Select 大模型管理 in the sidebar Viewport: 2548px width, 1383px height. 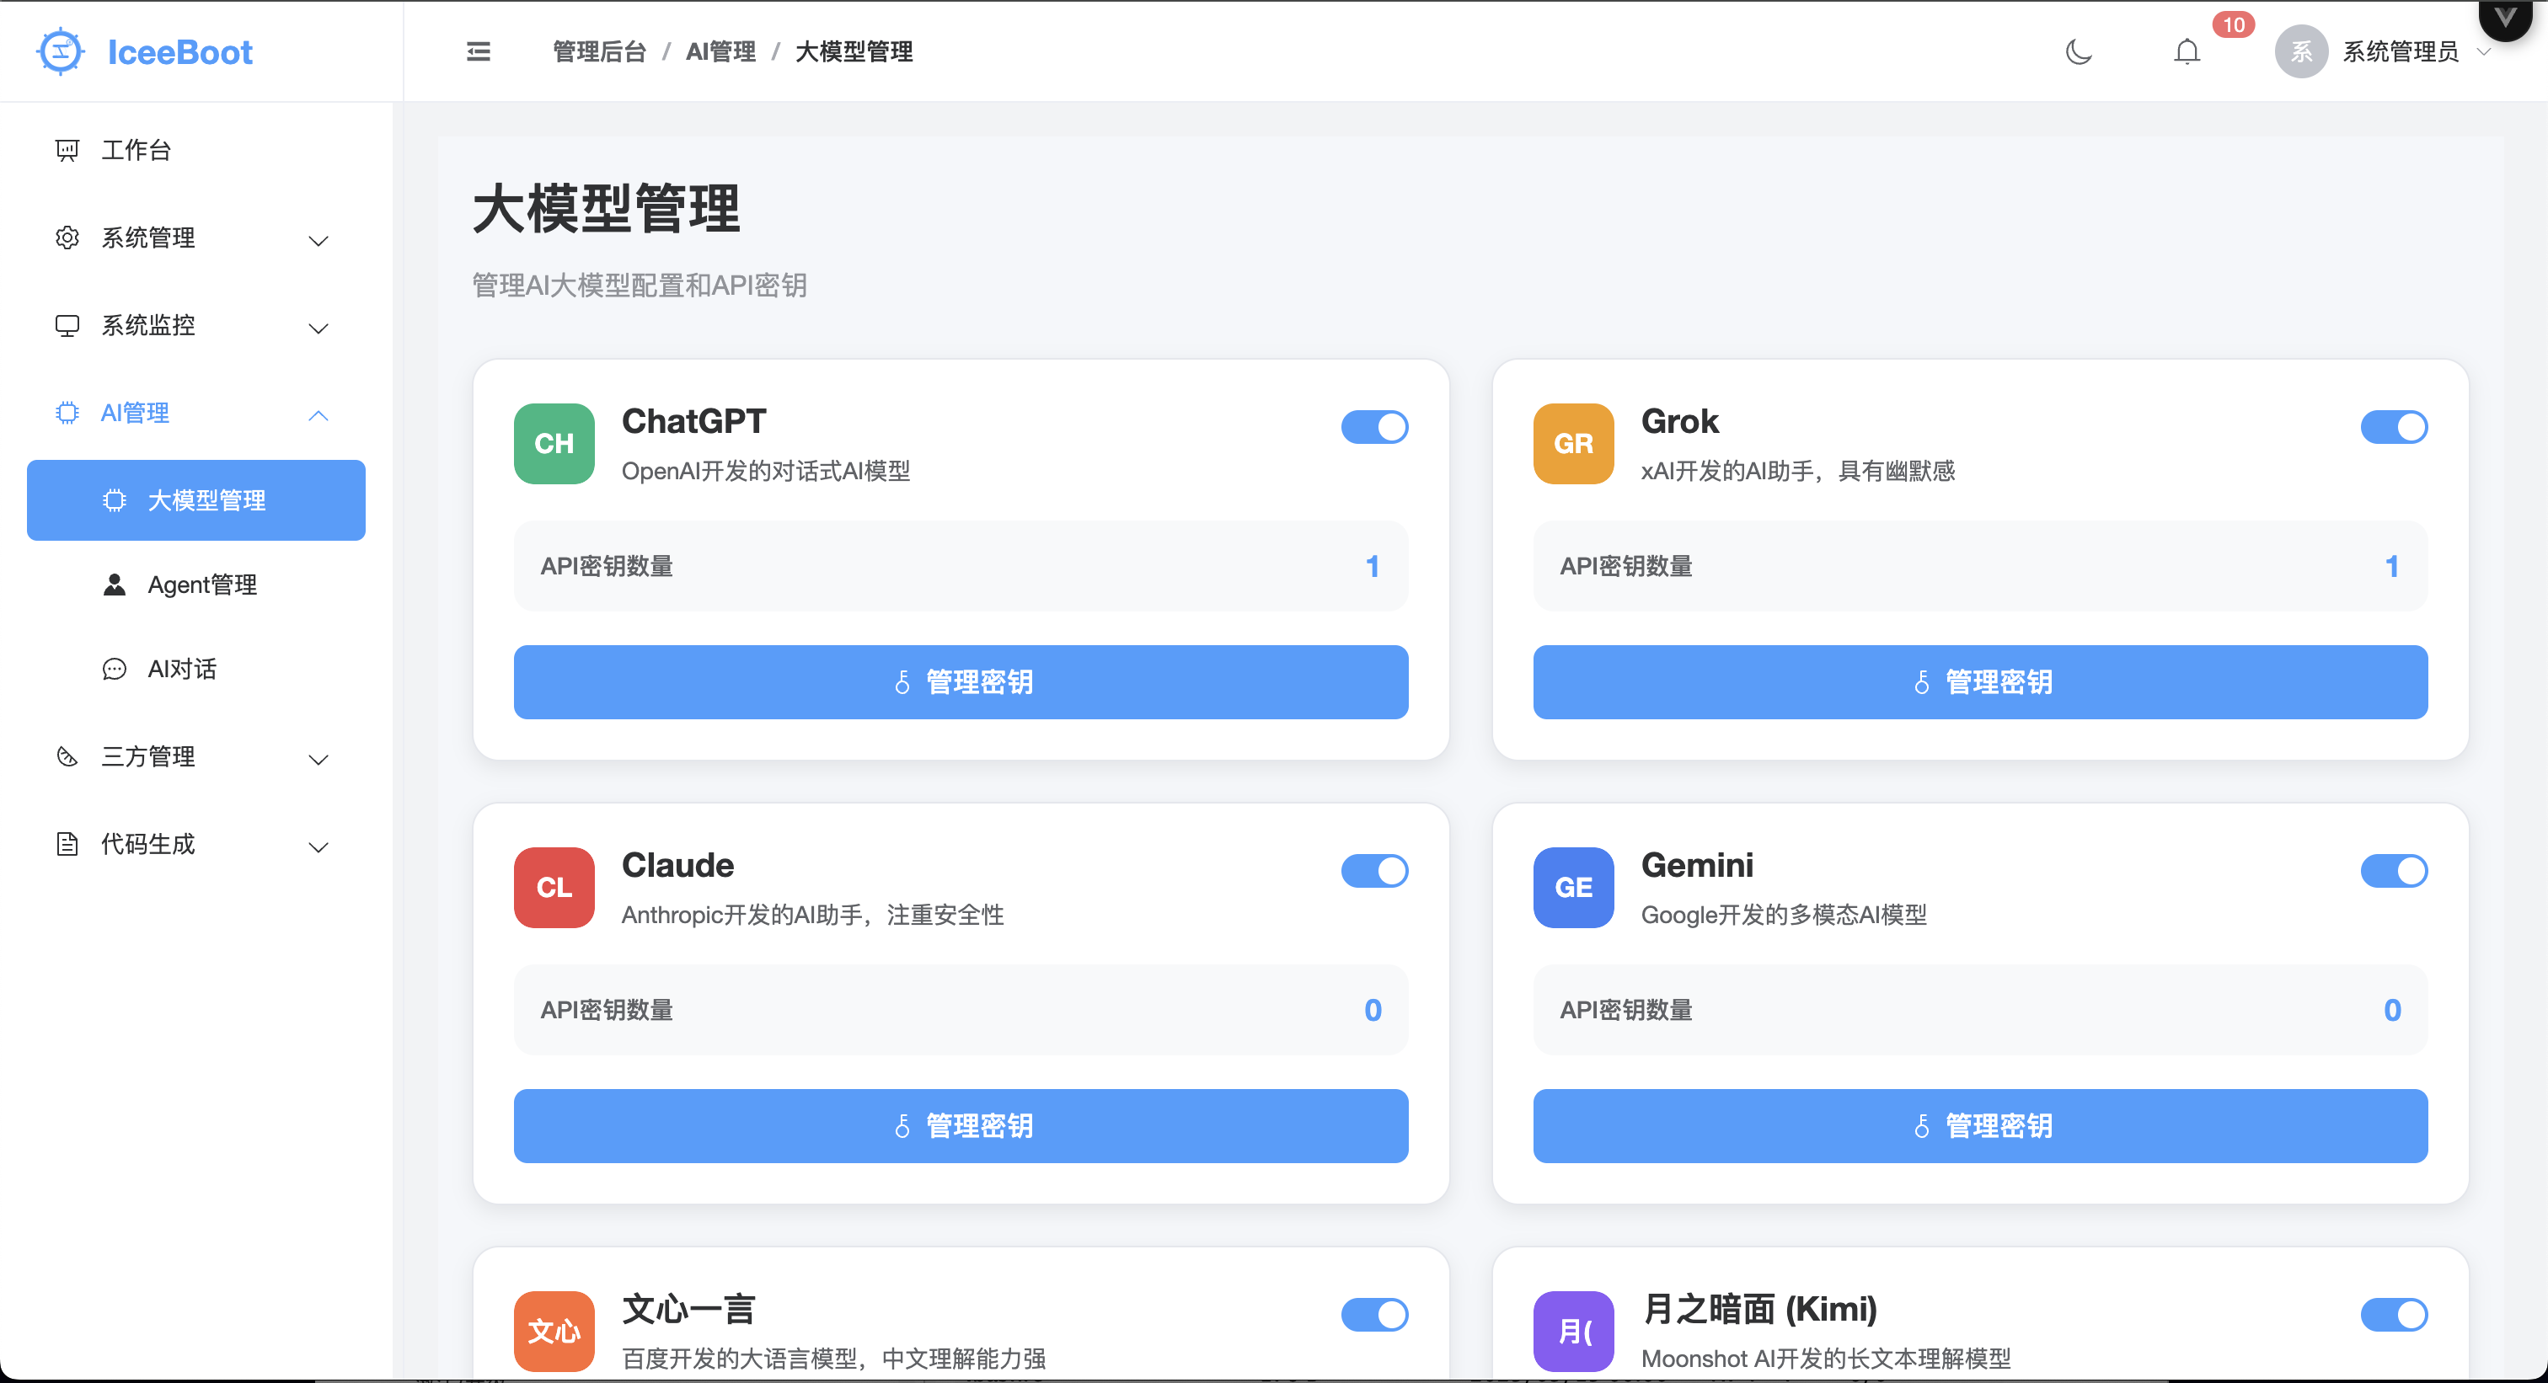[195, 500]
